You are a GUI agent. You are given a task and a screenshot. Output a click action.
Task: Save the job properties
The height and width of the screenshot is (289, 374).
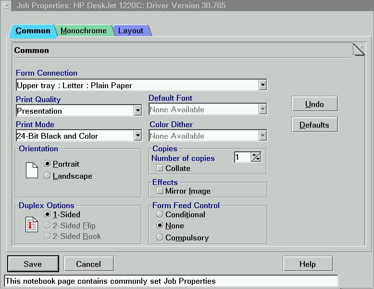tap(33, 263)
